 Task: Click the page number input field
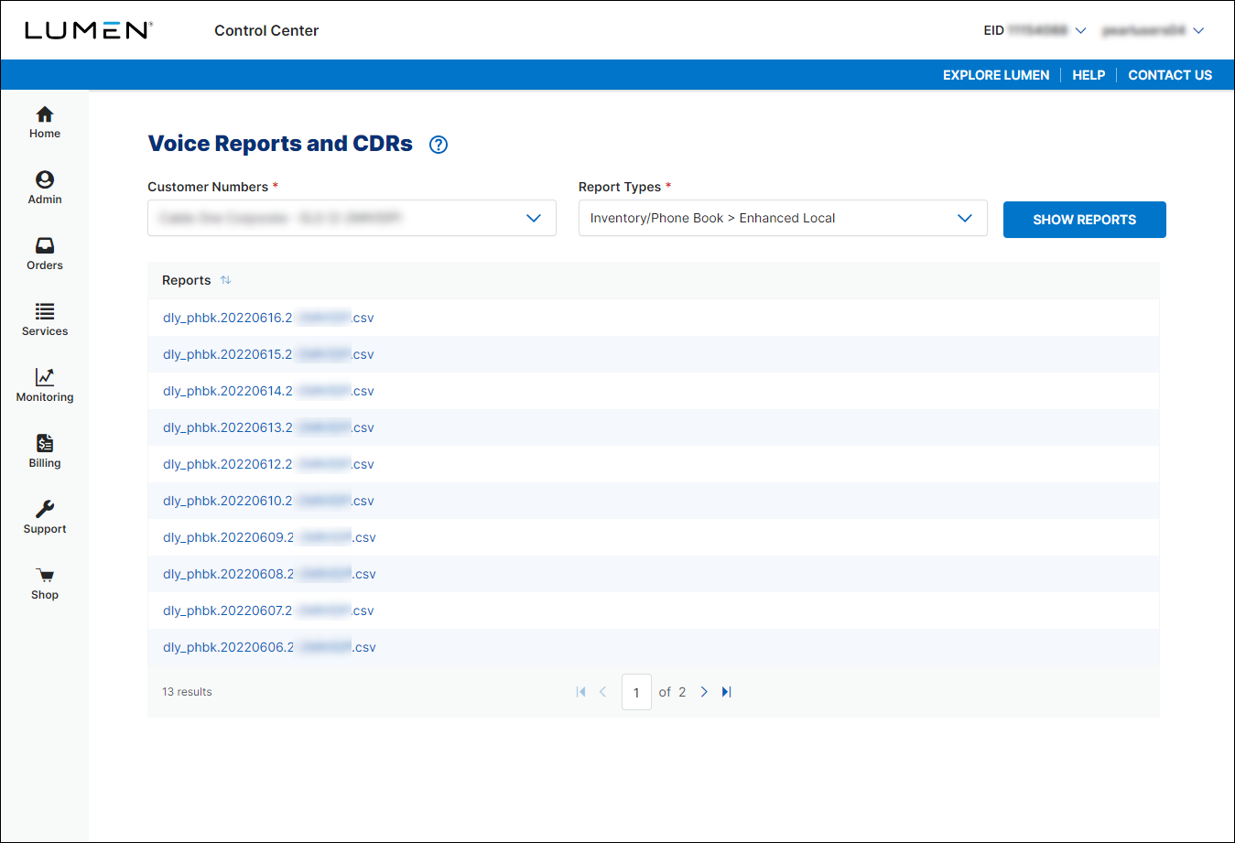pyautogui.click(x=636, y=692)
